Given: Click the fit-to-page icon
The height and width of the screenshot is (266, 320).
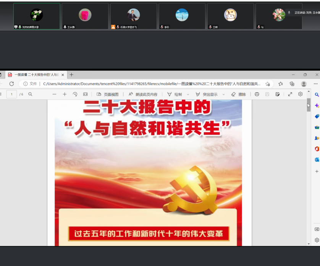Looking at the screenshot, I should [x=85, y=94].
